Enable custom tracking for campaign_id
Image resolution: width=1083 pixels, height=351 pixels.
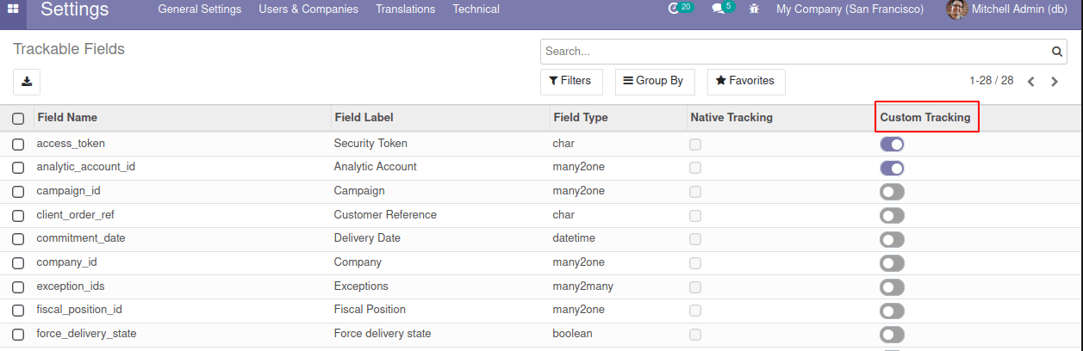coord(892,192)
